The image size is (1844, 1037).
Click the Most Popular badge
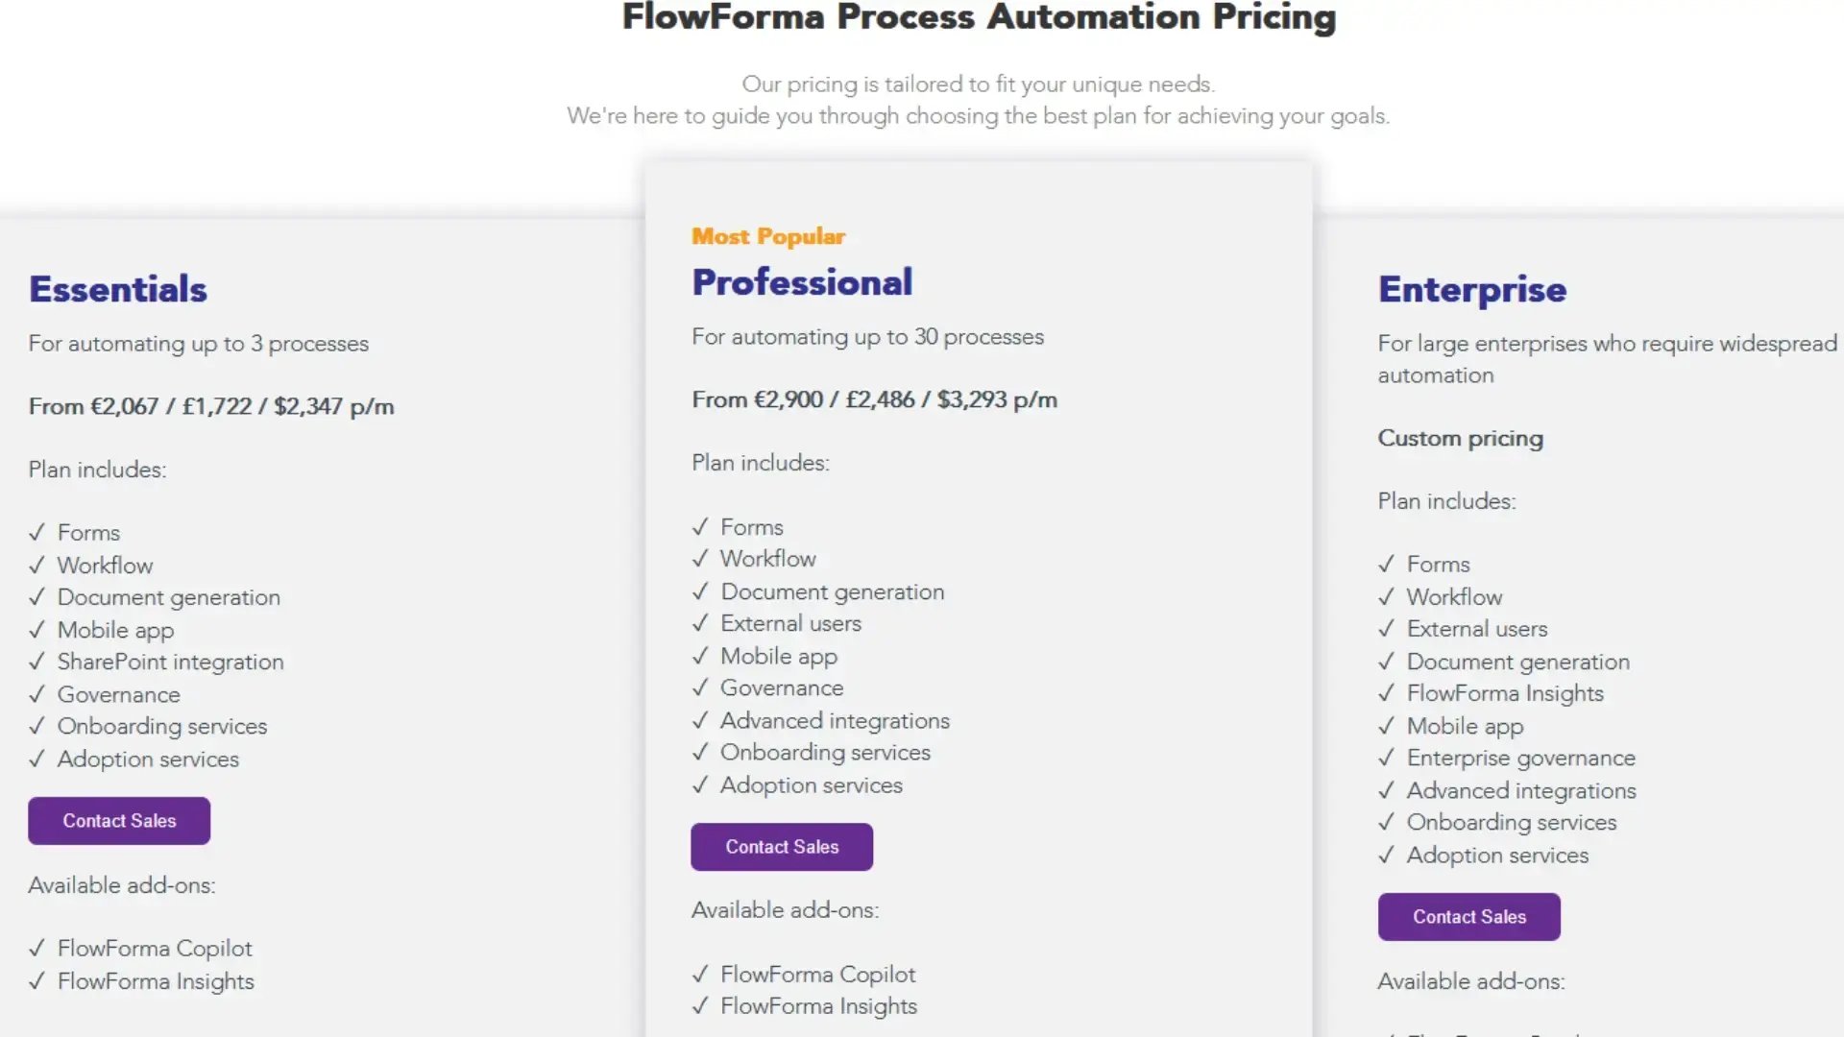[768, 235]
